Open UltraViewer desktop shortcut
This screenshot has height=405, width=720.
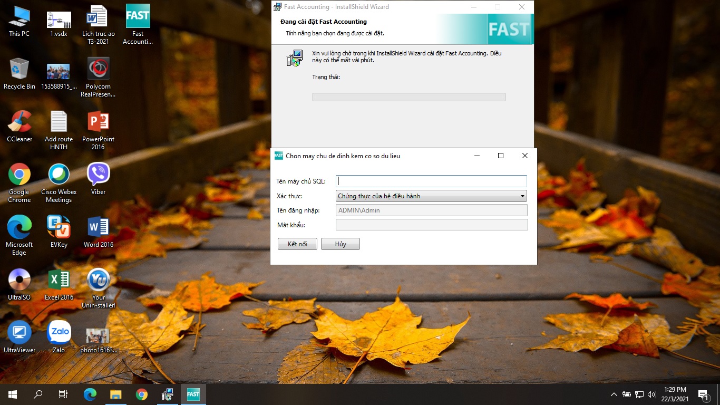tap(20, 333)
